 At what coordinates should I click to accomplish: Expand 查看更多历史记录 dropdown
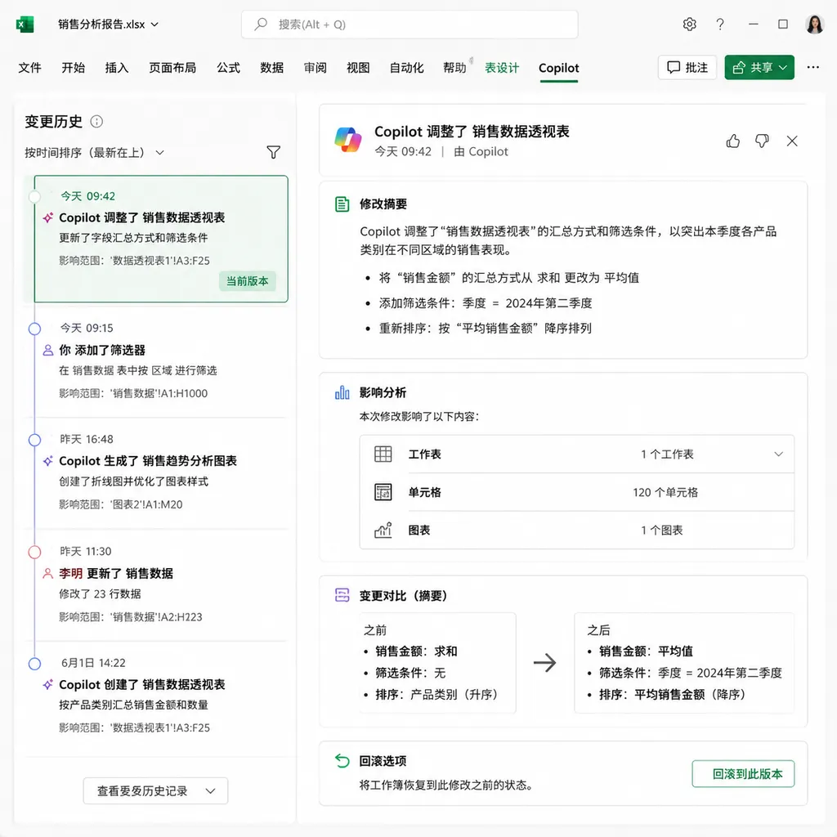coord(155,790)
